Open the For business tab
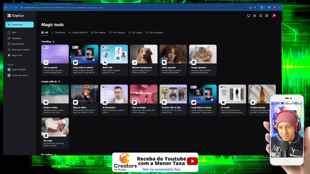310x174 pixels. pyautogui.click(x=154, y=33)
